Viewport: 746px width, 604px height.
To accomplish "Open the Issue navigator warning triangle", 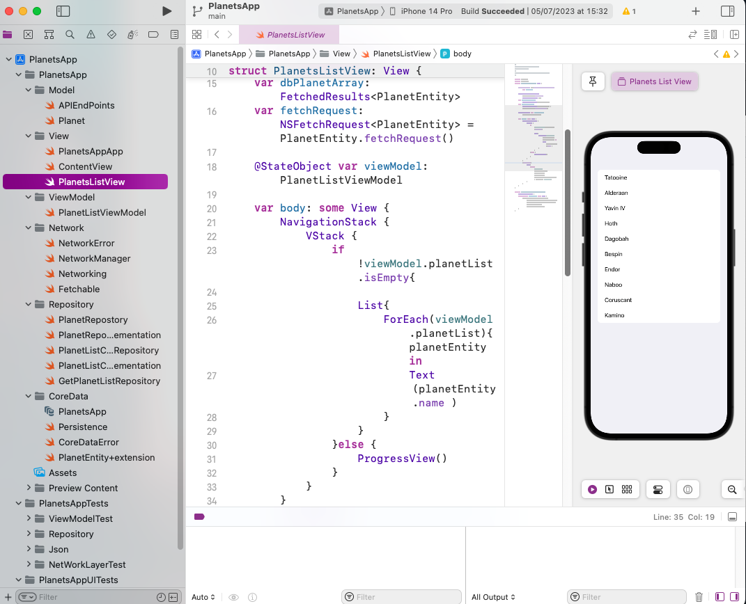I will [91, 34].
